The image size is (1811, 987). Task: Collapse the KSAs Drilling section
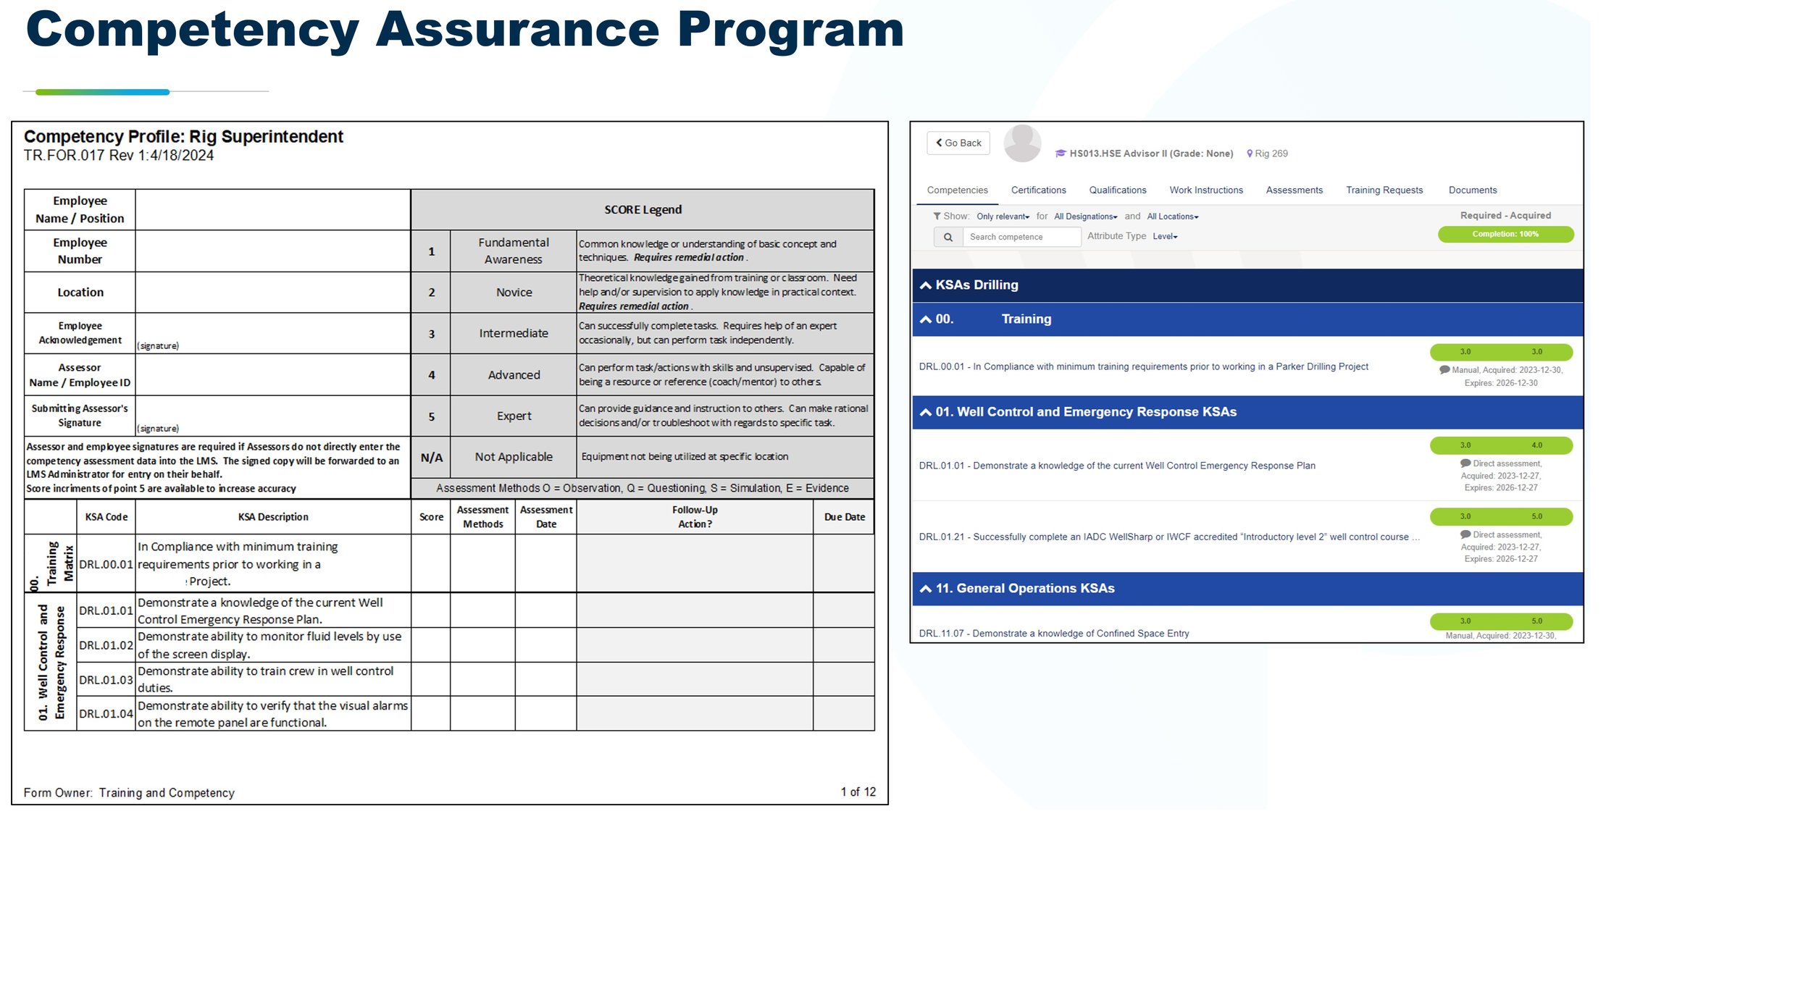tap(1247, 285)
